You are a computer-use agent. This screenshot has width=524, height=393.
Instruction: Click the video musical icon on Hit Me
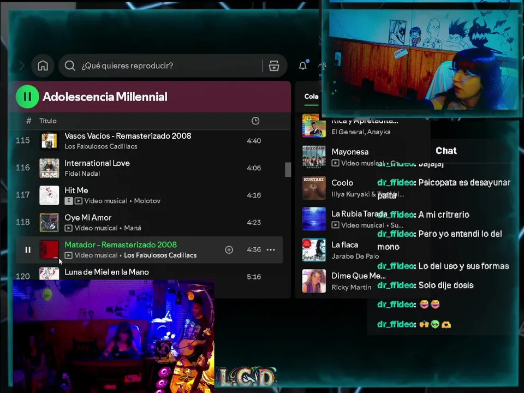[79, 201]
